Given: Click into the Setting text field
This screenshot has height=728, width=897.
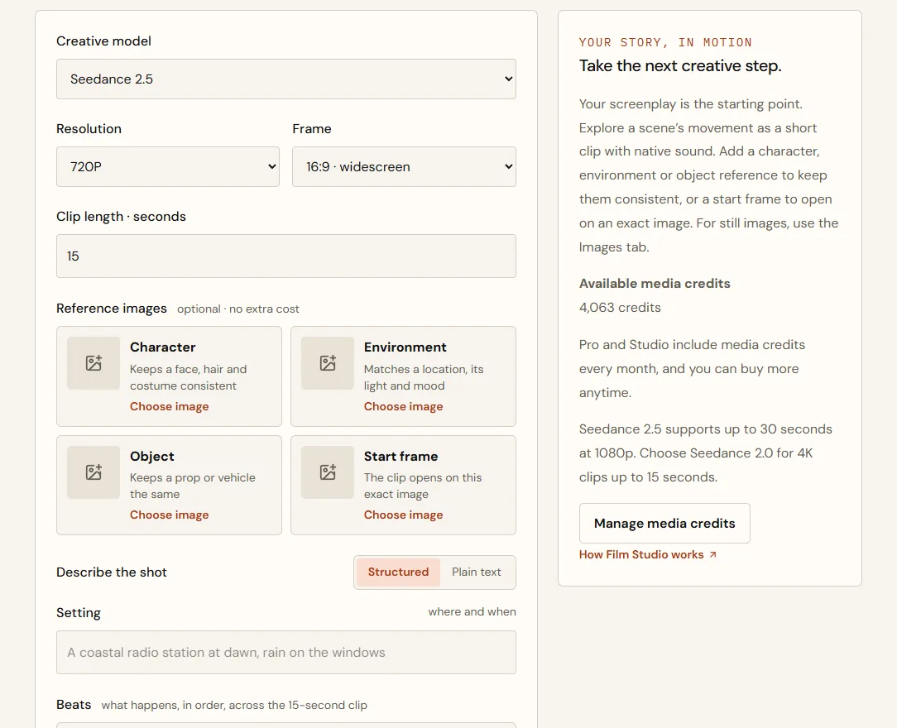Looking at the screenshot, I should (286, 653).
